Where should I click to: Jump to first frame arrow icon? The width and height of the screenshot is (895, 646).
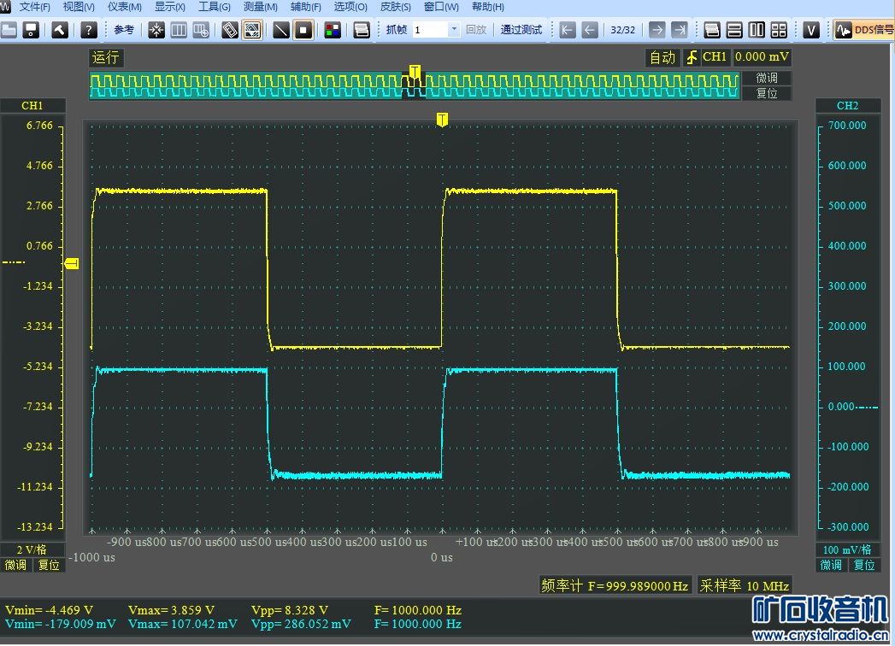click(x=568, y=30)
